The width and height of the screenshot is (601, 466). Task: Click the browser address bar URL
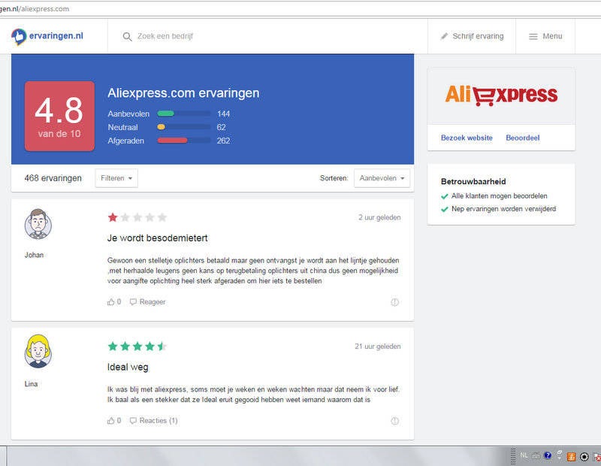click(x=35, y=9)
